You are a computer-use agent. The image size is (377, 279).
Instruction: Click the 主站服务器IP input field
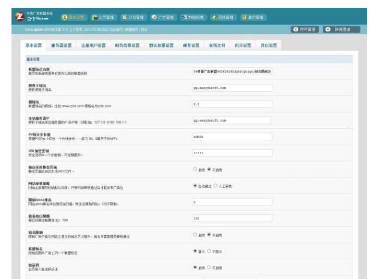232,120
